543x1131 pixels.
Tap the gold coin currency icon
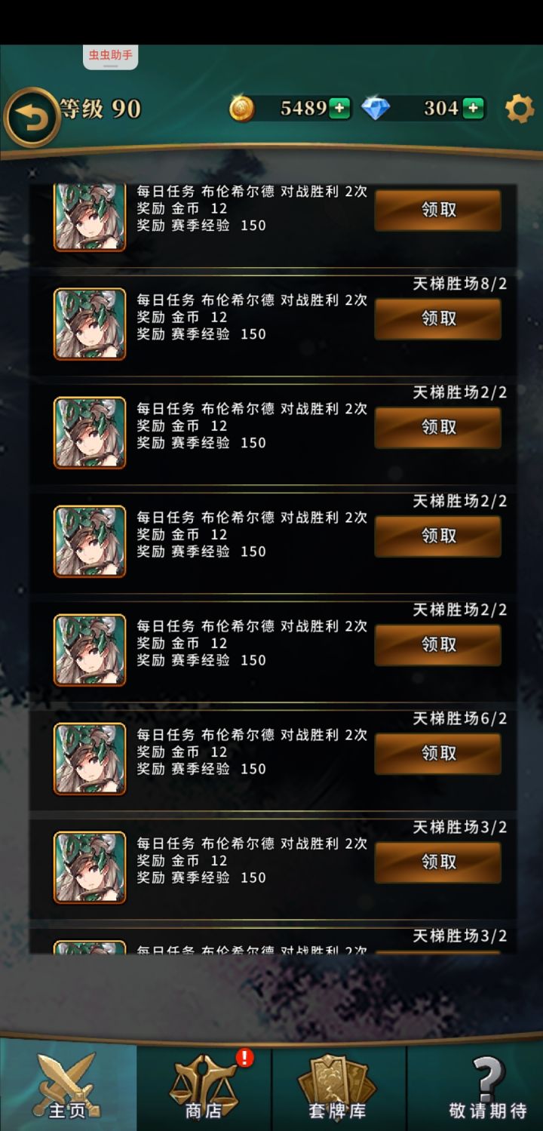pos(242,109)
